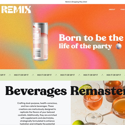Image resolution: width=125 pixels, height=125 pixels.
Task: Click the dotted separator after the cut-off 'SIP IT'
Action: click(x=10, y=75)
